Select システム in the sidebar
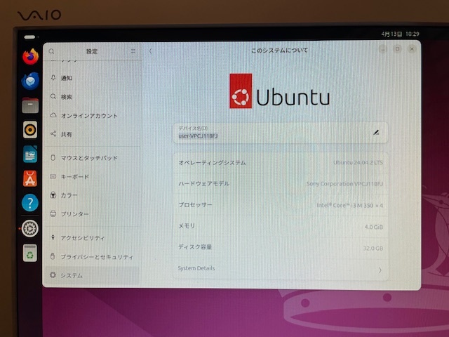Viewport: 449px width, 337px height. pyautogui.click(x=92, y=275)
